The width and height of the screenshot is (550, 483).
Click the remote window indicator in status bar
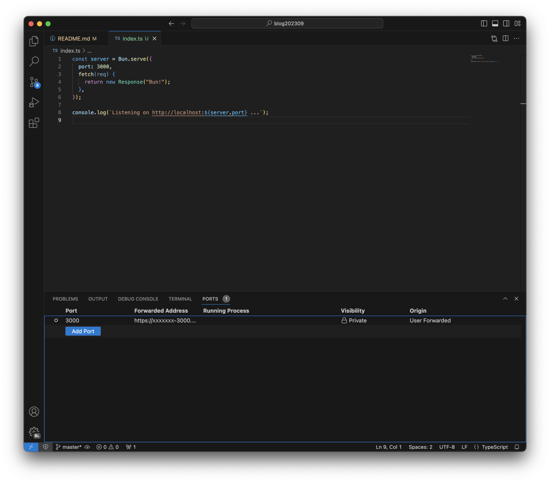click(31, 447)
